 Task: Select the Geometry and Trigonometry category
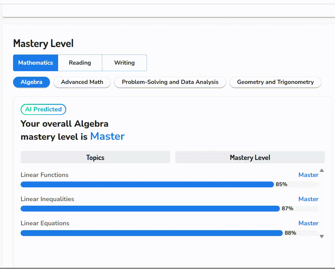pyautogui.click(x=275, y=82)
